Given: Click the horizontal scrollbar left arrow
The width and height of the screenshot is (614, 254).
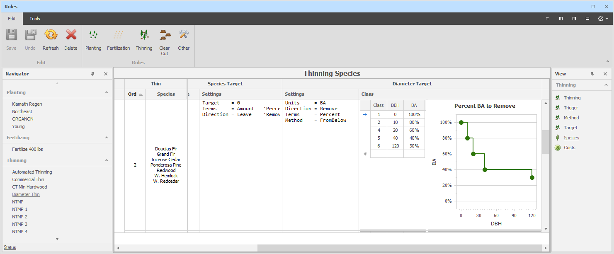Looking at the screenshot, I should [118, 248].
